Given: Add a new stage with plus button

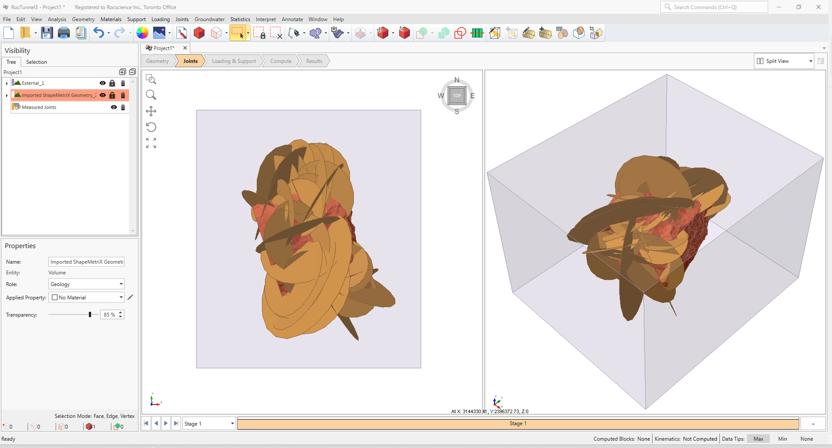Looking at the screenshot, I should pyautogui.click(x=813, y=424).
